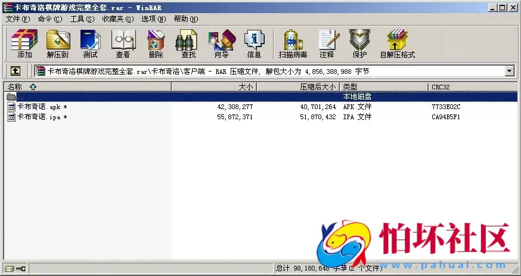Minimize the WinRAR window
The width and height of the screenshot is (521, 276).
tap(493, 8)
